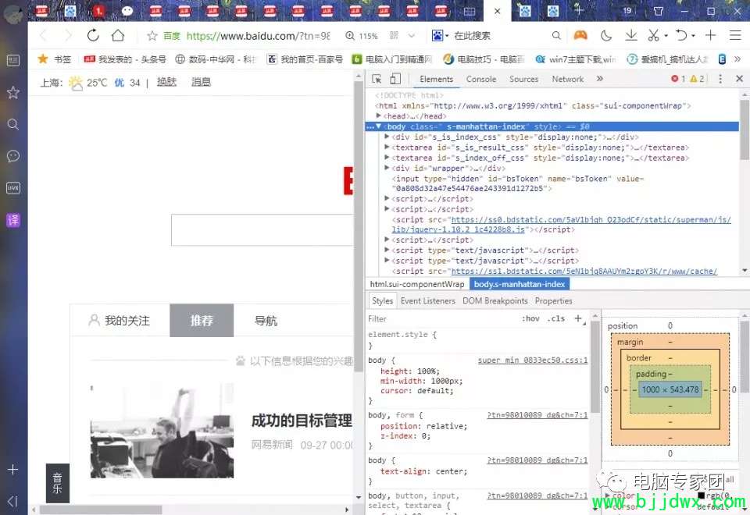Expand more bookmarks chevron
This screenshot has height=515, width=750.
737,59
